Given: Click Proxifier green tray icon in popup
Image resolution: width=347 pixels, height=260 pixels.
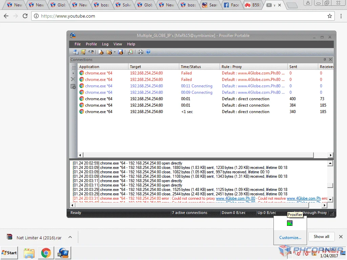Looking at the screenshot, I should [x=290, y=223].
